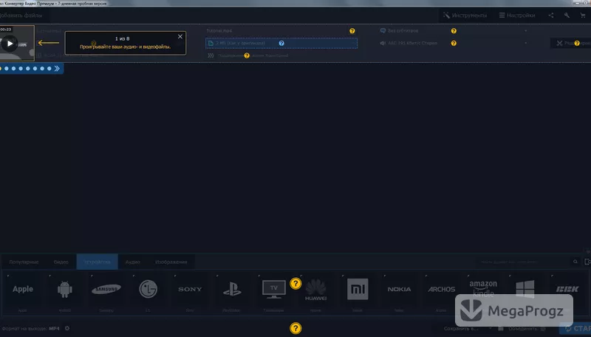Image resolution: width=591 pixels, height=337 pixels.
Task: Click the share icon in the top bar
Action: pyautogui.click(x=551, y=16)
